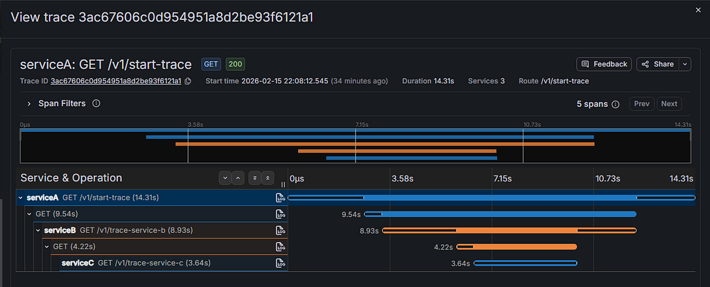Click the info icon beside 5 spans

click(616, 104)
